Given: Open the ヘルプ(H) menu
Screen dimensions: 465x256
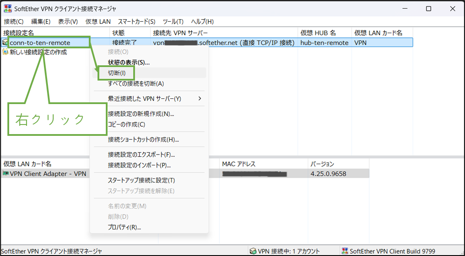Looking at the screenshot, I should pos(202,22).
